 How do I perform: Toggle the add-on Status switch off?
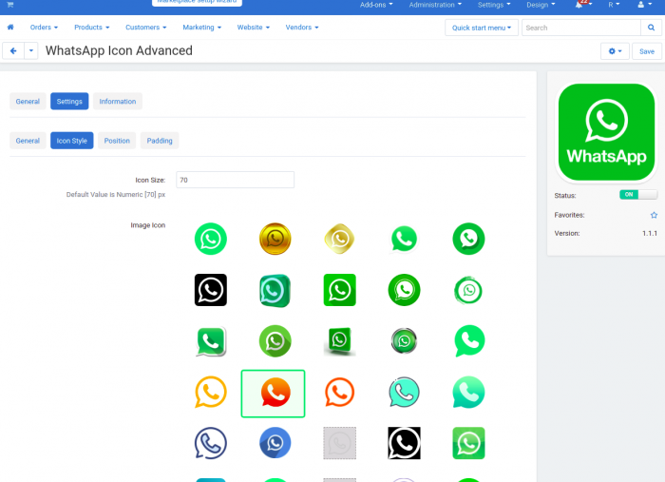tap(637, 194)
